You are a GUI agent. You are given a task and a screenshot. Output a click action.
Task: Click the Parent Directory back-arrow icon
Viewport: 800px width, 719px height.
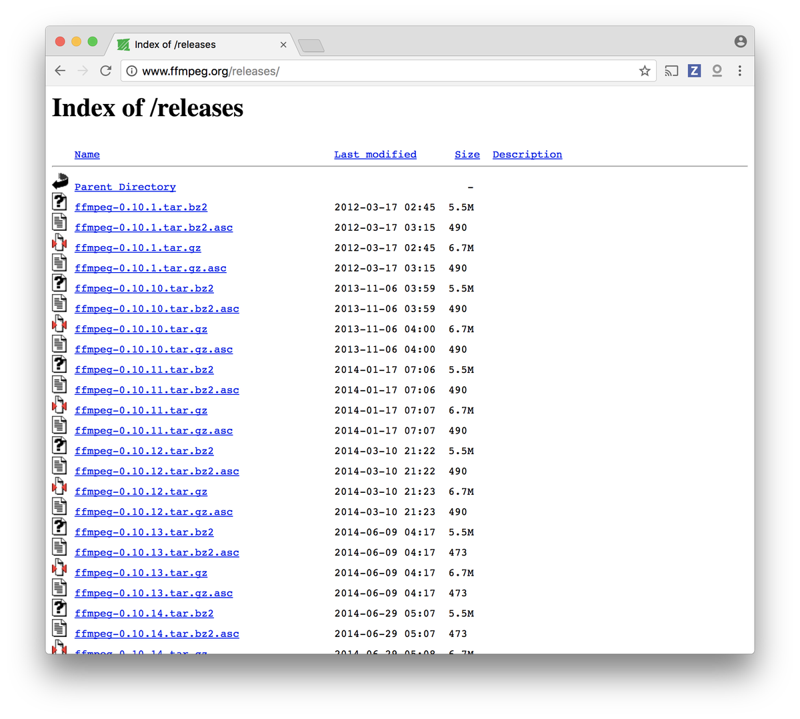tap(60, 181)
